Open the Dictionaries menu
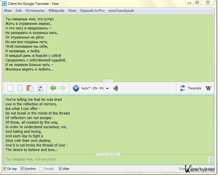The image size is (218, 175). pyautogui.click(x=35, y=11)
